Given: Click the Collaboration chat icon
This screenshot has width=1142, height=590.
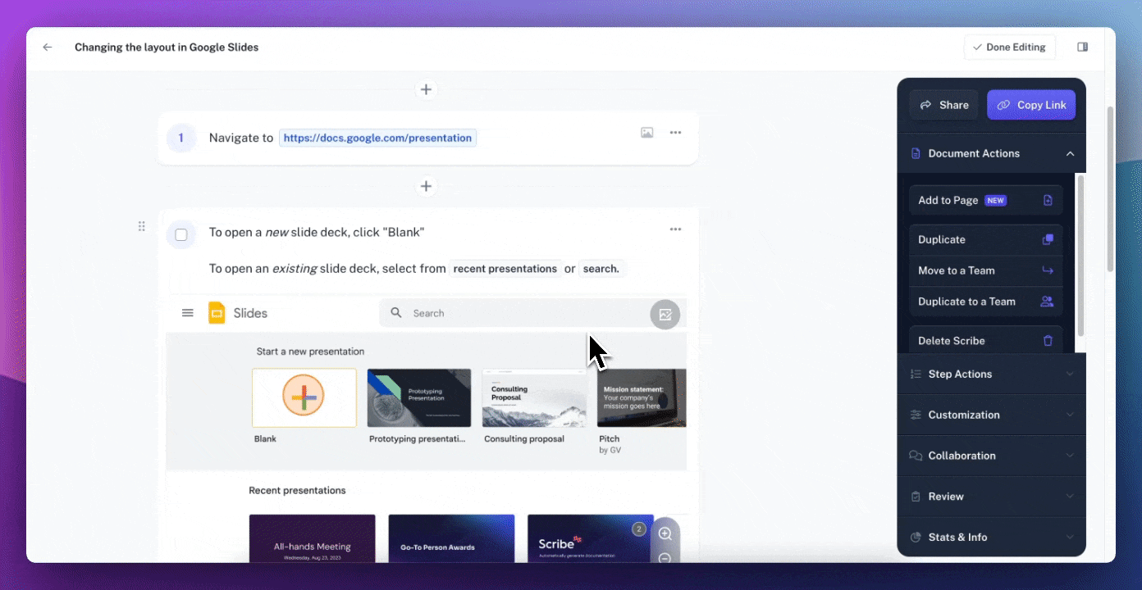Looking at the screenshot, I should pyautogui.click(x=916, y=456).
